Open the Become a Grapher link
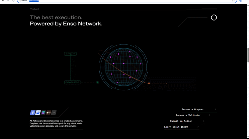 [193, 109]
